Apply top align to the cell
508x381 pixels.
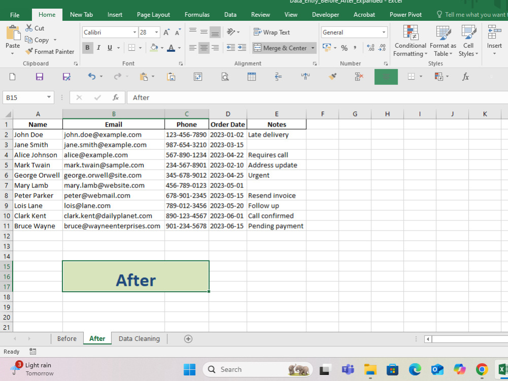(193, 31)
